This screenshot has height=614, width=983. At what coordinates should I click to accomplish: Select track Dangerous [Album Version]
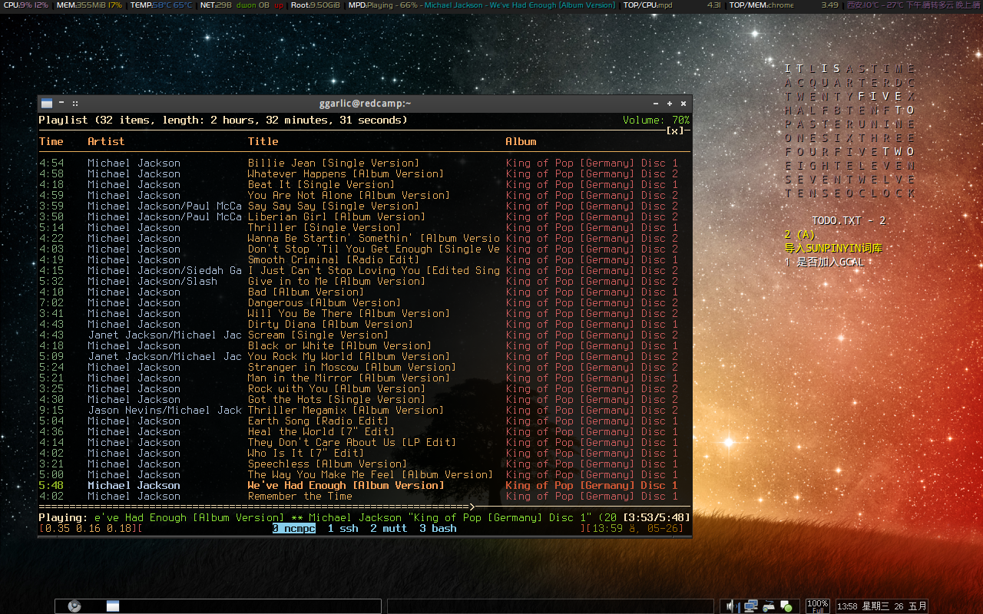point(324,302)
